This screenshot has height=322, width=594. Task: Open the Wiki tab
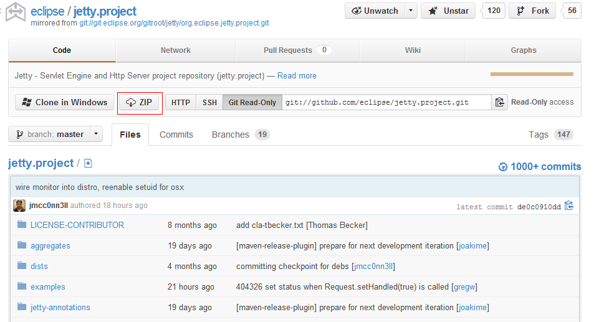413,50
